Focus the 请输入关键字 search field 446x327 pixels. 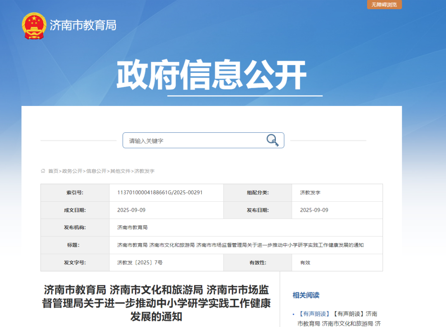(194, 141)
